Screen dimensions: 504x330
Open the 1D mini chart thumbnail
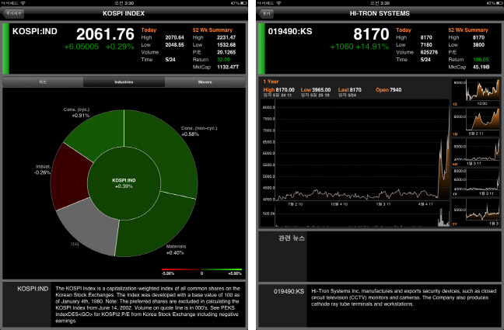point(476,92)
